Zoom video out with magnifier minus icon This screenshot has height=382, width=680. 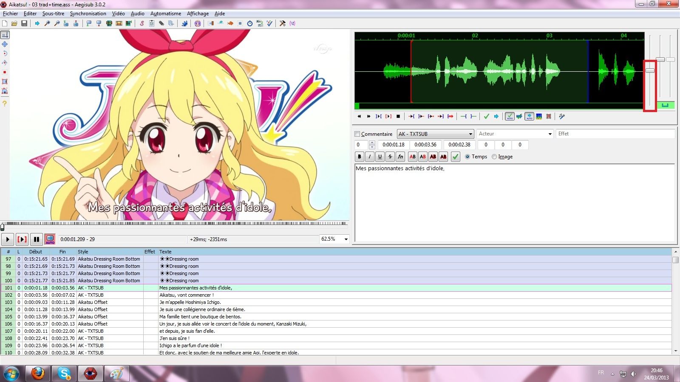(x=57, y=23)
